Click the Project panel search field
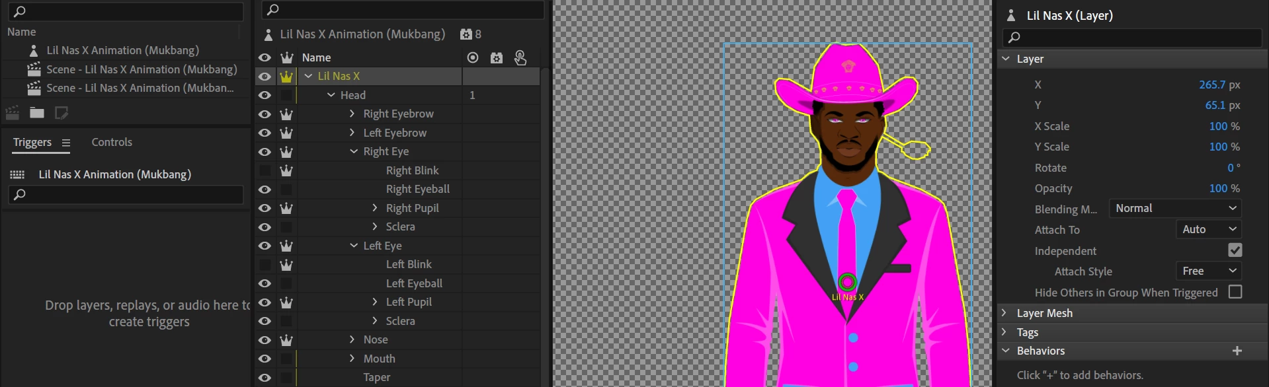The height and width of the screenshot is (387, 1269). click(x=126, y=11)
